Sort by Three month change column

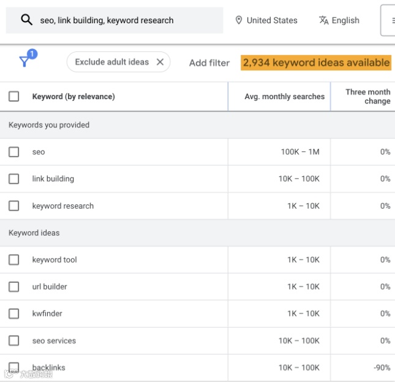pyautogui.click(x=367, y=96)
